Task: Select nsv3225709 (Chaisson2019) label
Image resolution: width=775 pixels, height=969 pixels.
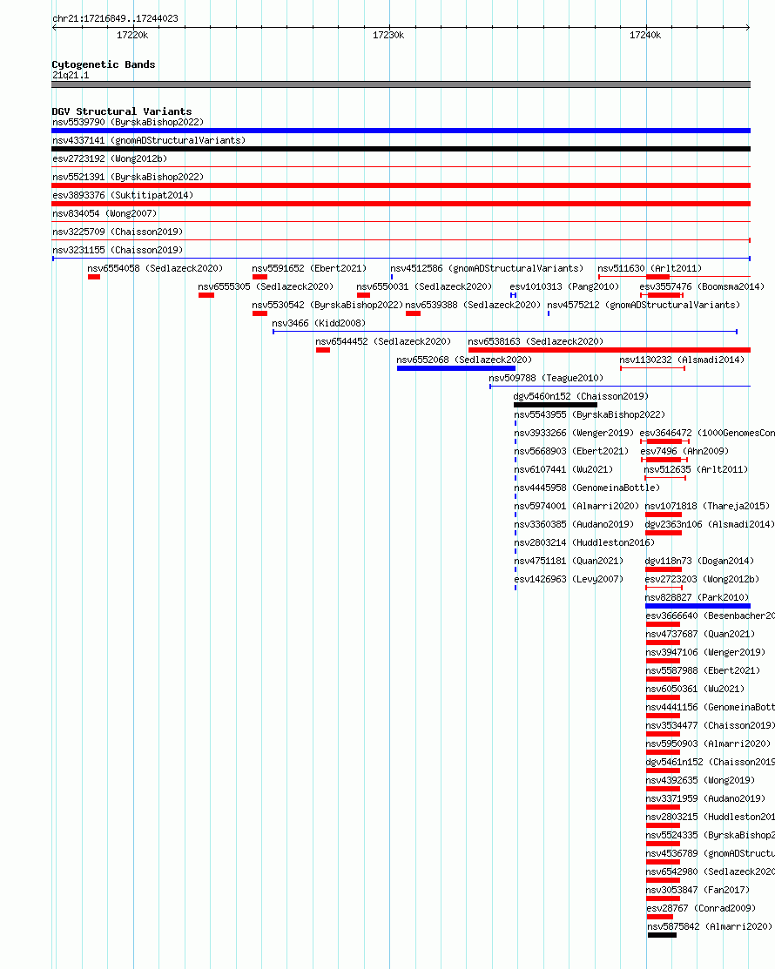Action: 118,232
